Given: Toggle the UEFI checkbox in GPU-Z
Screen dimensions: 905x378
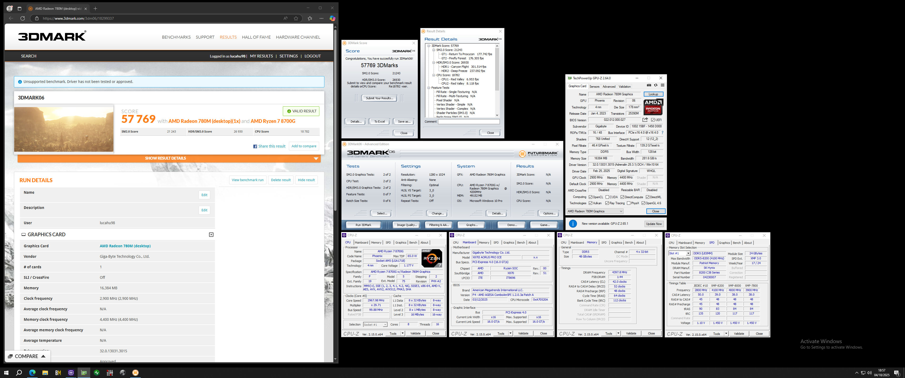Looking at the screenshot, I should [x=653, y=120].
